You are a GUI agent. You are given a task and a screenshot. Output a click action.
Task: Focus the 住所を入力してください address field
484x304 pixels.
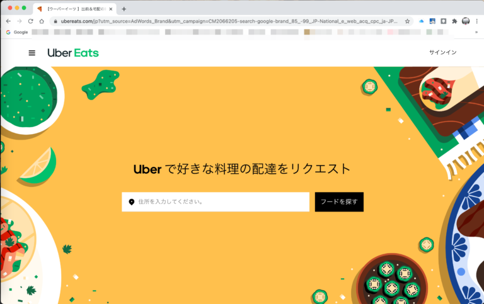216,202
